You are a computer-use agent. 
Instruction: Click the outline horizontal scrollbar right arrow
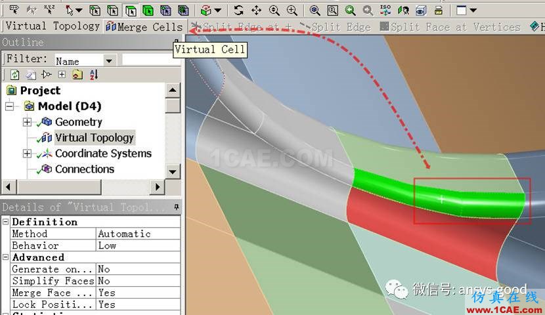pos(157,187)
